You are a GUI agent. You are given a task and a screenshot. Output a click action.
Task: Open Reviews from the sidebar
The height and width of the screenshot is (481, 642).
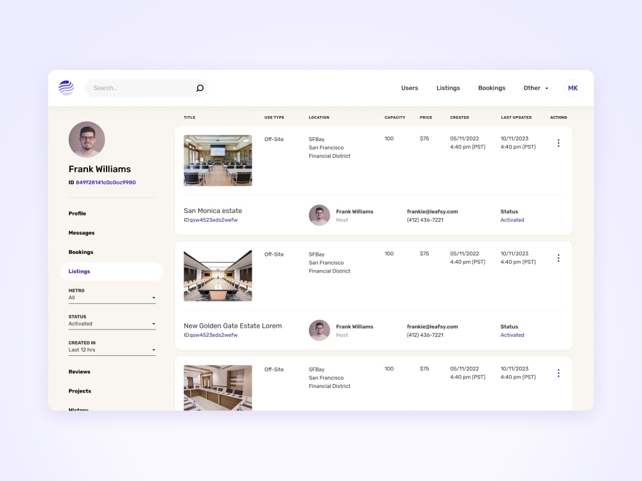click(x=79, y=371)
